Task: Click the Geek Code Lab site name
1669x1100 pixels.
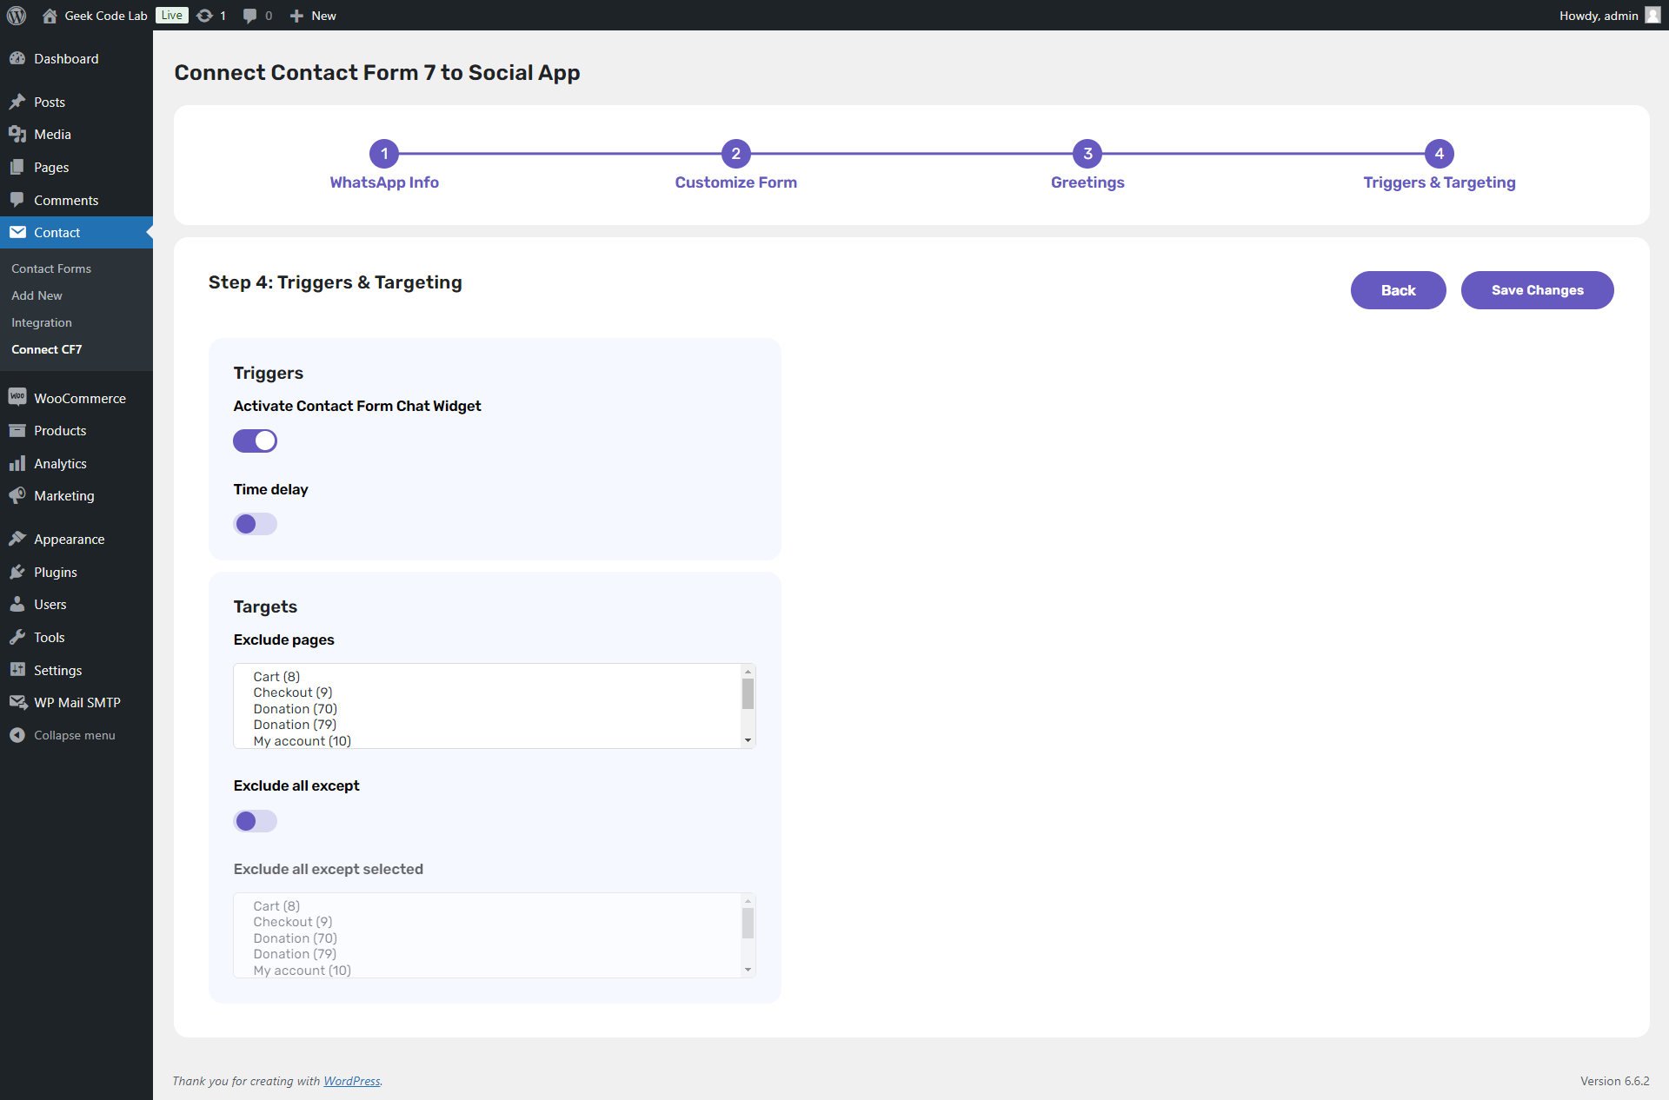Action: tap(106, 16)
